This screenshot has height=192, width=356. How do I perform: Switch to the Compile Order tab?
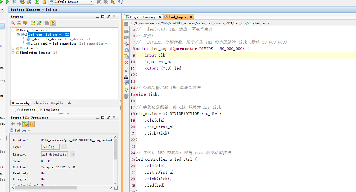pyautogui.click(x=62, y=103)
